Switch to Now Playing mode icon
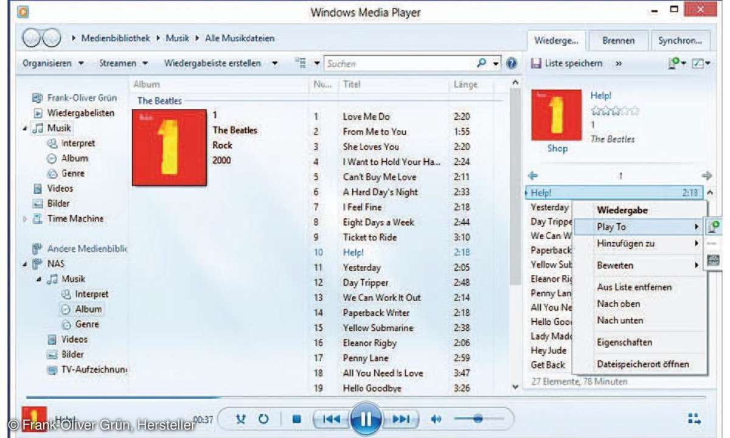Screen dimensions: 730x438 coord(694,419)
